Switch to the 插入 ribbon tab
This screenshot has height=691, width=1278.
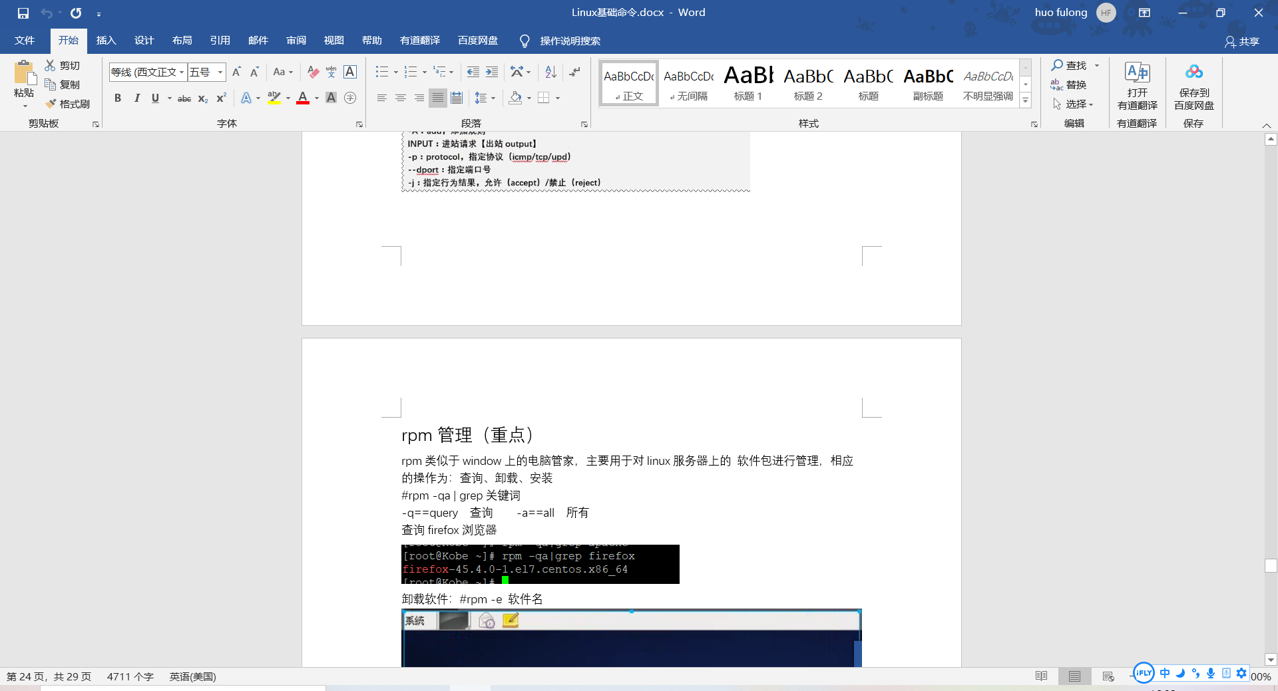(106, 41)
